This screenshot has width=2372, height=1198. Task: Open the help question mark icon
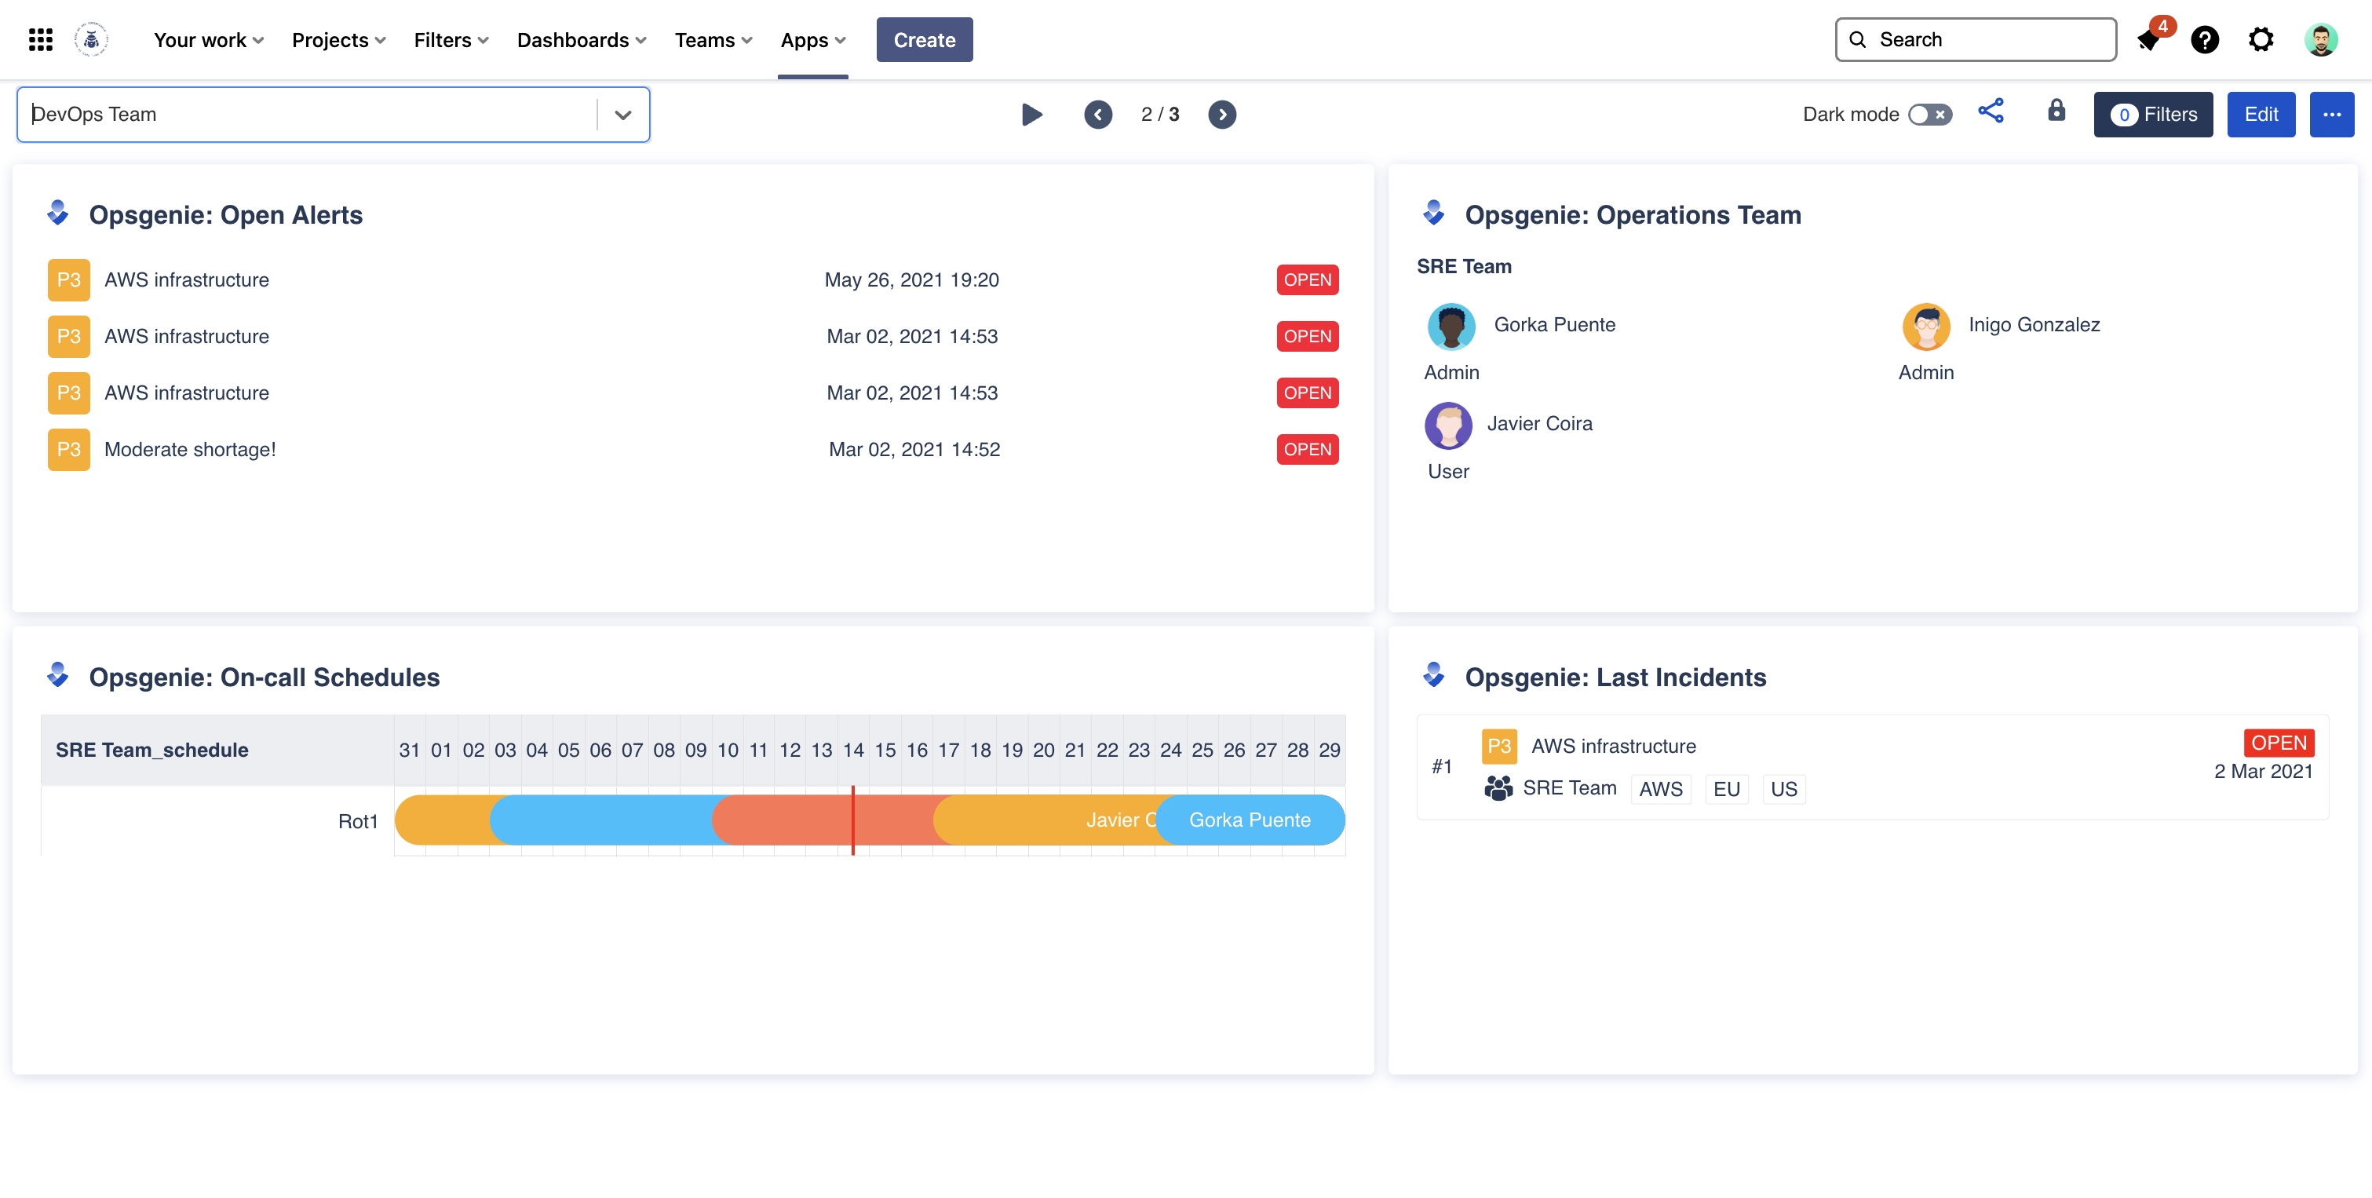[2204, 39]
